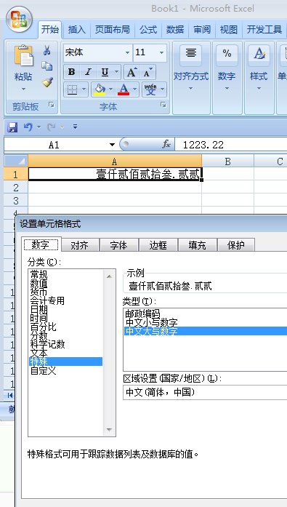
Task: Select 会计专用 category
Action: pyautogui.click(x=47, y=300)
